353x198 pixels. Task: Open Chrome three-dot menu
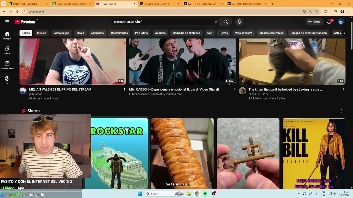coord(349,12)
